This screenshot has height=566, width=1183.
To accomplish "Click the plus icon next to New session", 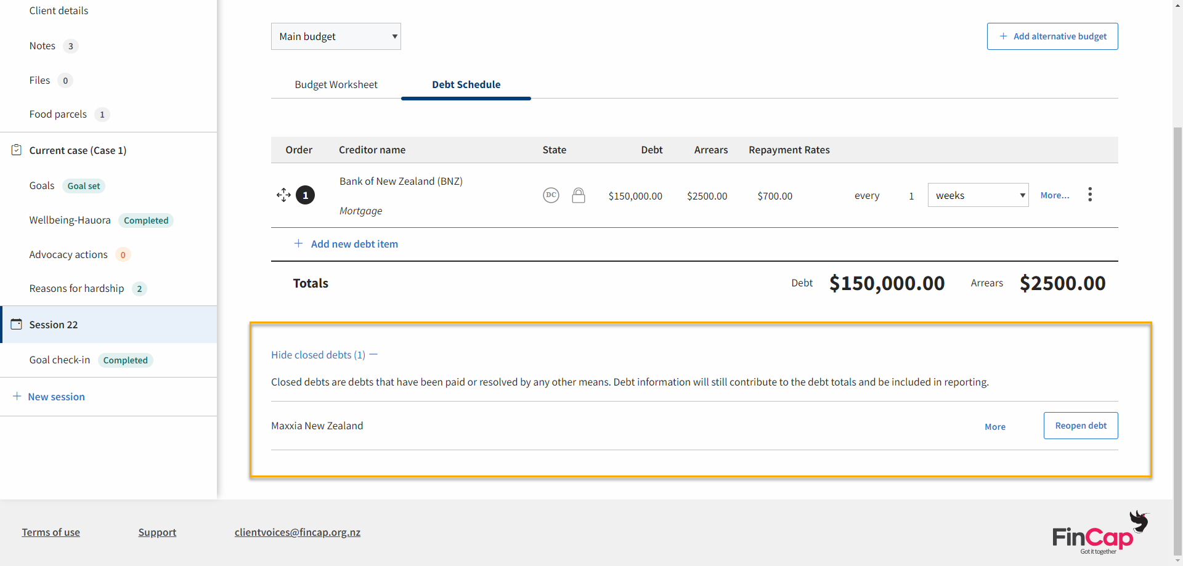I will click(17, 396).
